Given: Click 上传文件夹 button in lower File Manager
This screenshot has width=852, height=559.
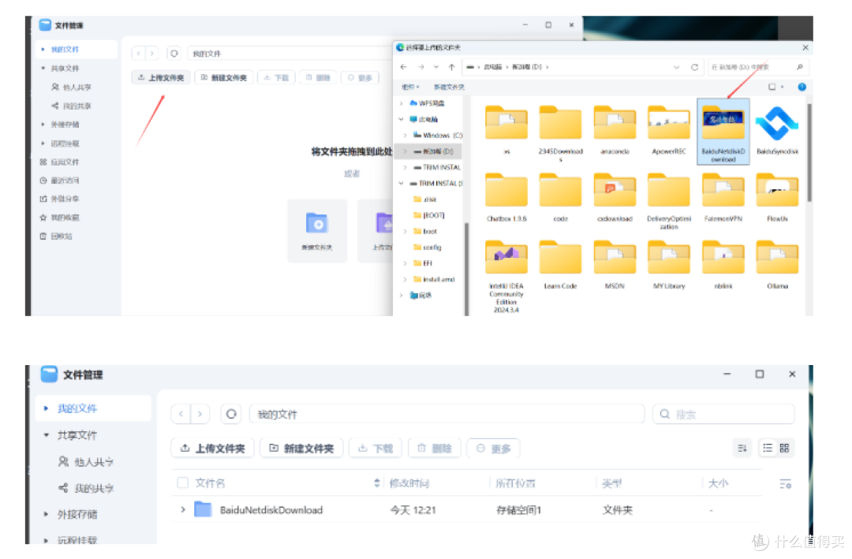Looking at the screenshot, I should [212, 448].
